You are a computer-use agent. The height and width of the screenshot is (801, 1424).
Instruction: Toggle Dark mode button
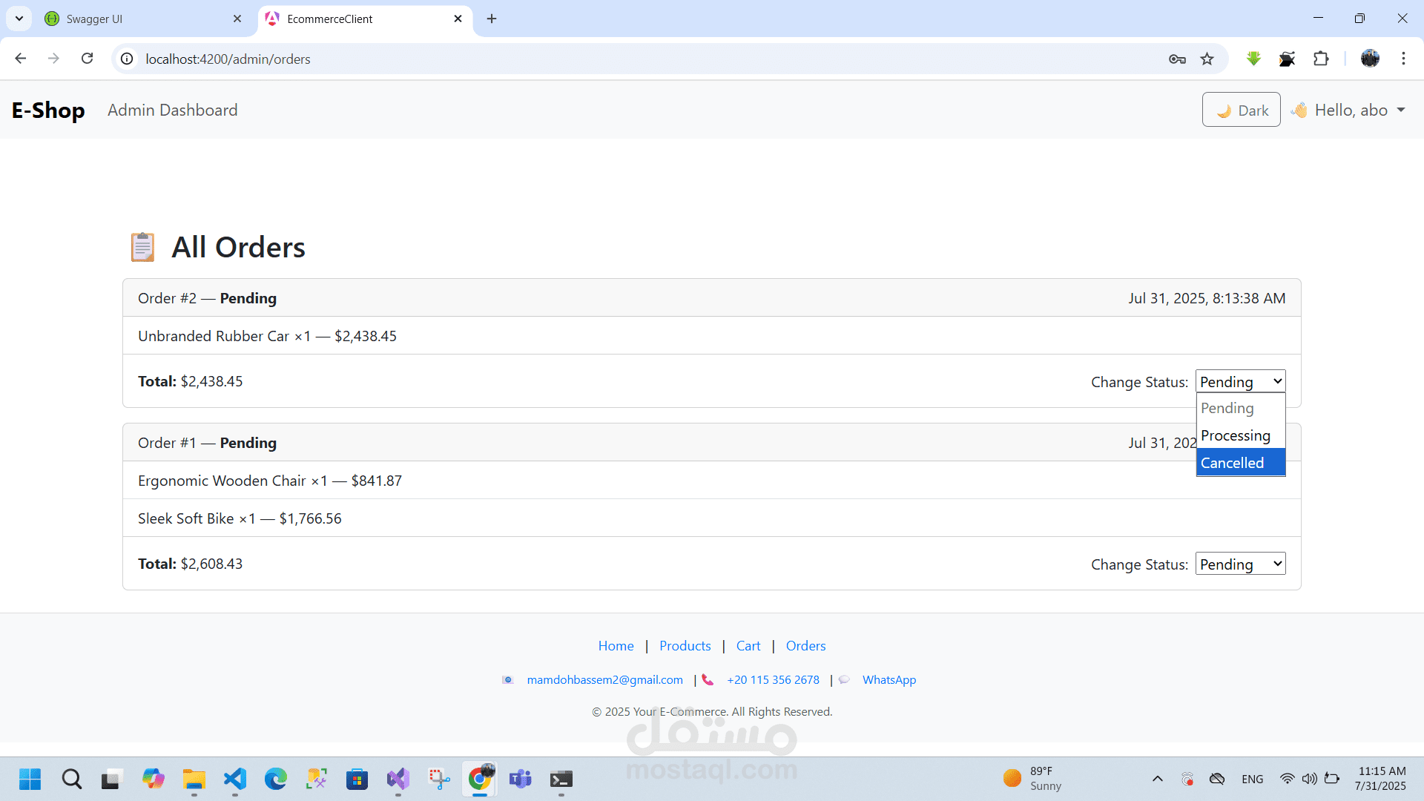tap(1241, 110)
